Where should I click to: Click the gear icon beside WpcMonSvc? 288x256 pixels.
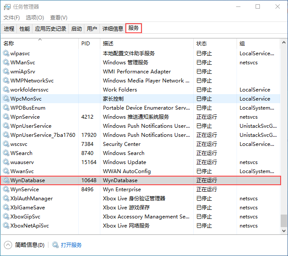6,99
